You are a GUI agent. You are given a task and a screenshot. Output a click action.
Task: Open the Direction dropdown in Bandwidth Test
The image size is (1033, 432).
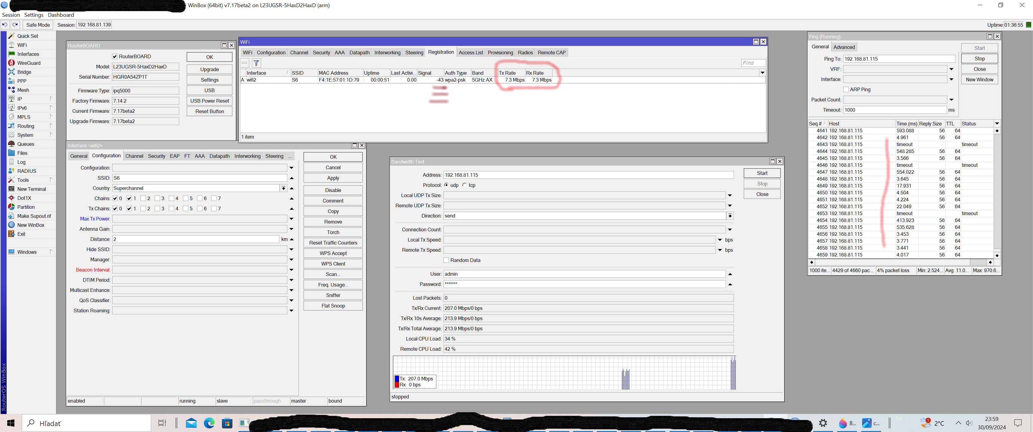(x=730, y=216)
